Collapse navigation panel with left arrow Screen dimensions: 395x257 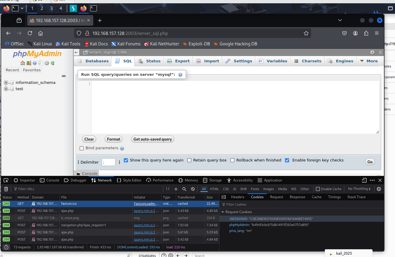[76, 53]
